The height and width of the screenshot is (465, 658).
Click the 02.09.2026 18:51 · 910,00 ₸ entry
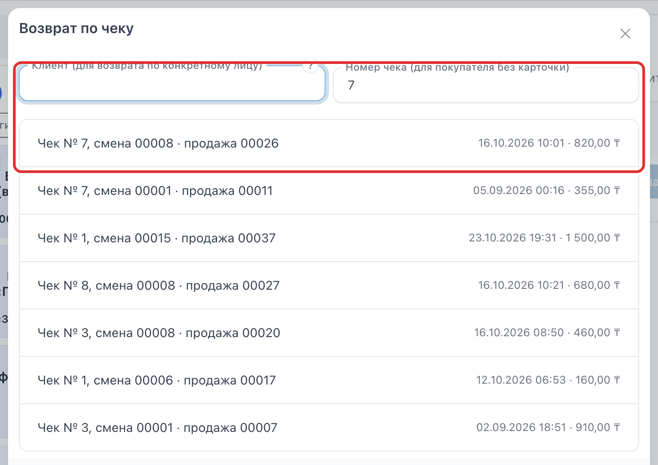[548, 427]
